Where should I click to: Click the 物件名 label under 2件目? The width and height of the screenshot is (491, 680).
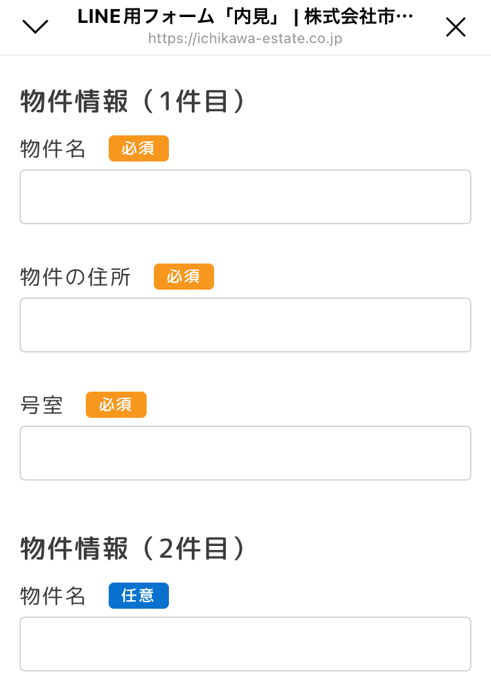coord(52,596)
